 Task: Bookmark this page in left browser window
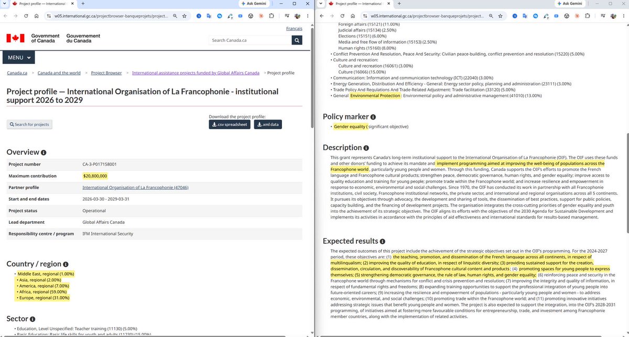pyautogui.click(x=185, y=16)
